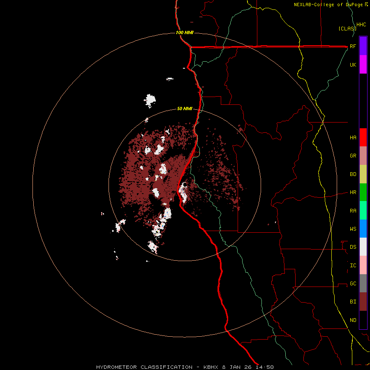The height and width of the screenshot is (370, 370).
Task: Click the Hydrometeor Classification title caption
Action: (x=185, y=367)
